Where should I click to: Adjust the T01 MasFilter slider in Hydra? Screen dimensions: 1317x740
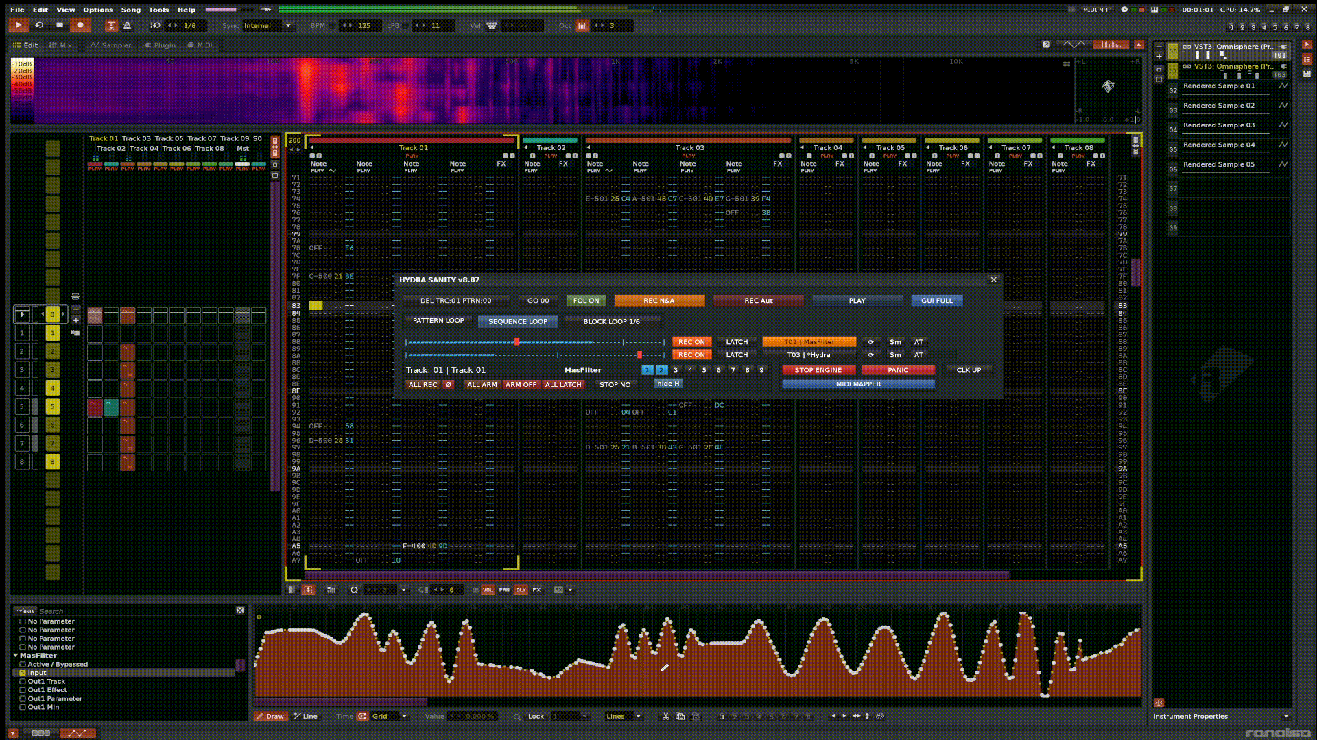(535, 342)
